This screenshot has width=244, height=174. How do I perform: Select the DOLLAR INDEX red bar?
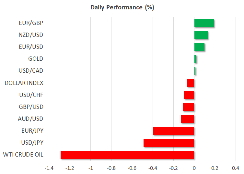pyautogui.click(x=191, y=83)
